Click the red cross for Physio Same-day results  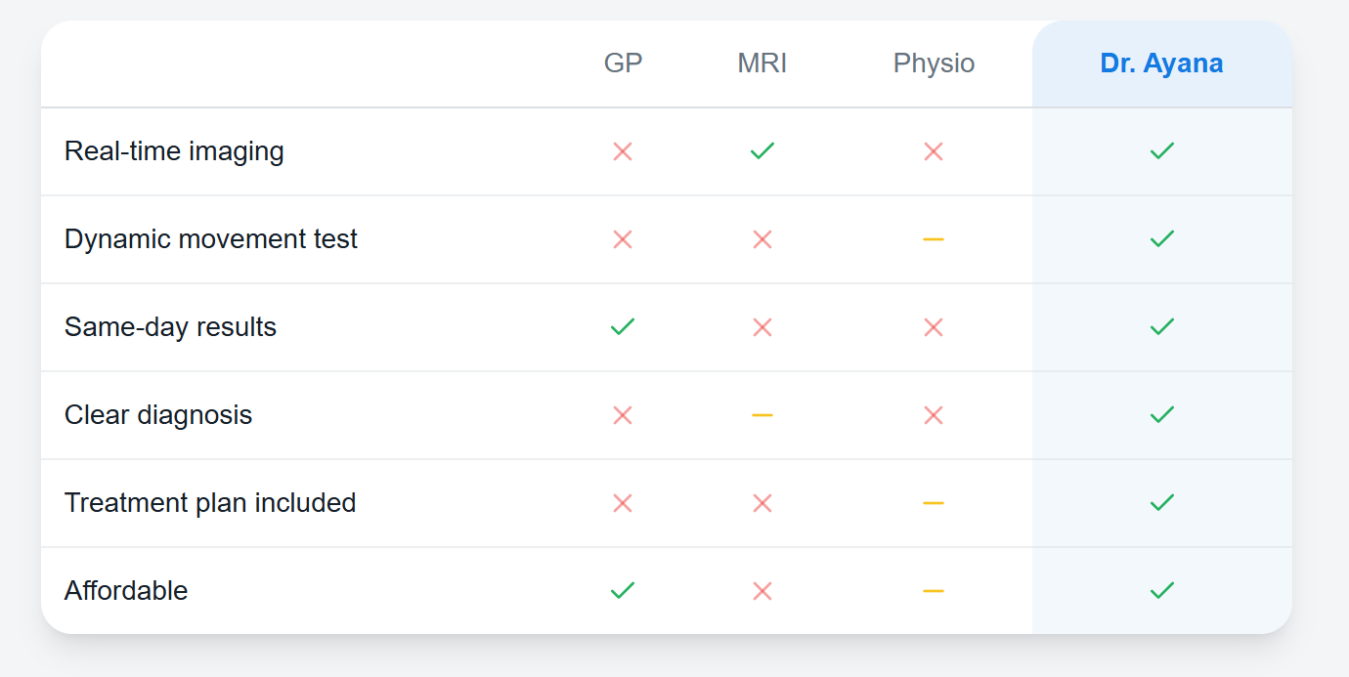(934, 327)
